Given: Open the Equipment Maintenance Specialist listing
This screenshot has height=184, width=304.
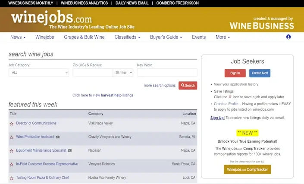Looking at the screenshot, I should point(41,150).
